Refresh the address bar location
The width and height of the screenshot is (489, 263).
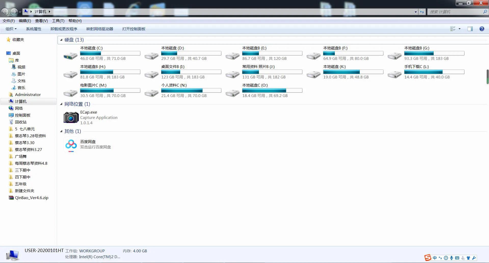(422, 12)
